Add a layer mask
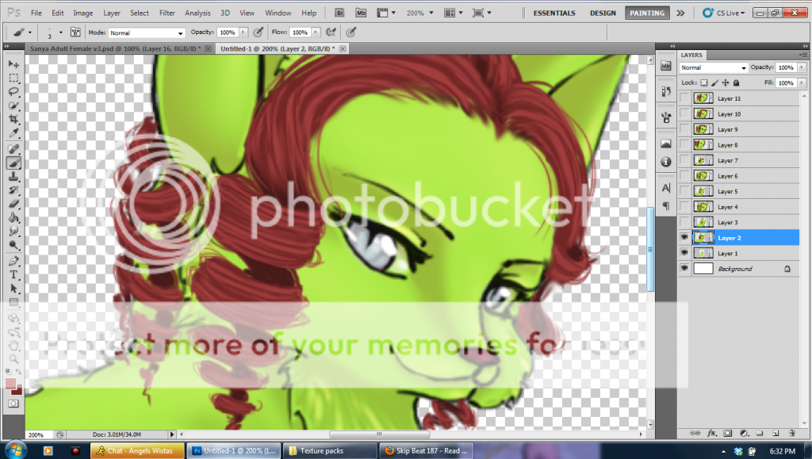The width and height of the screenshot is (812, 459). pos(727,433)
